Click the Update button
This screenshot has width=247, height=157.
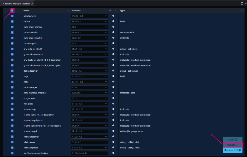coord(232,145)
